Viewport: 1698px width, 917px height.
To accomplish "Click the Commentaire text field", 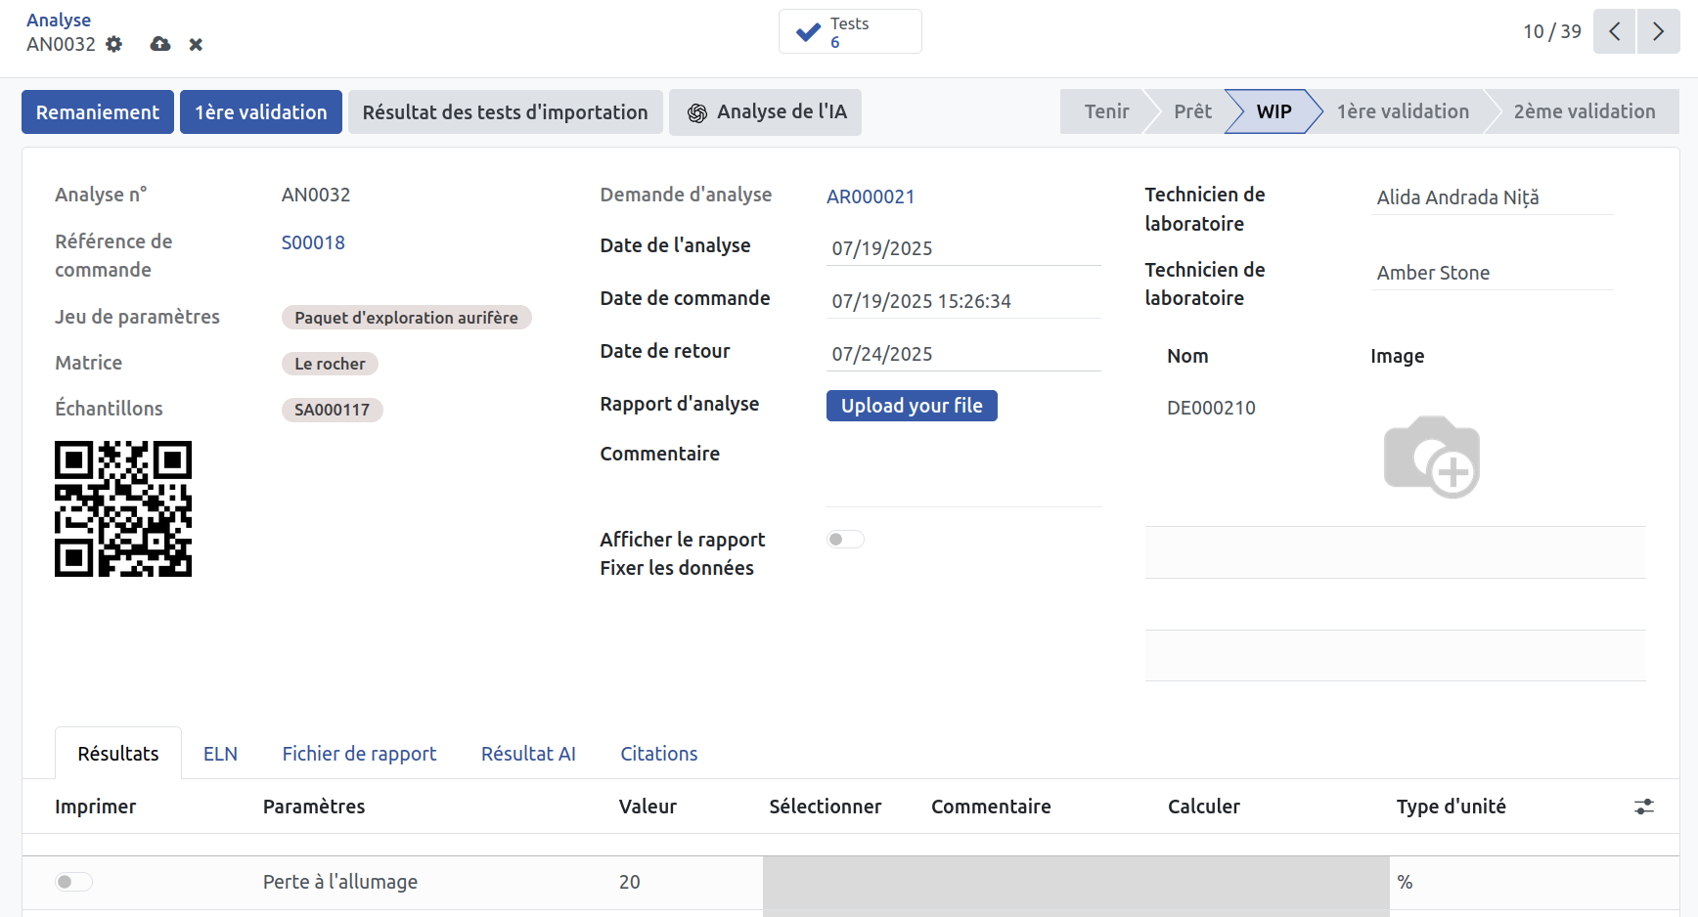I will 963,473.
